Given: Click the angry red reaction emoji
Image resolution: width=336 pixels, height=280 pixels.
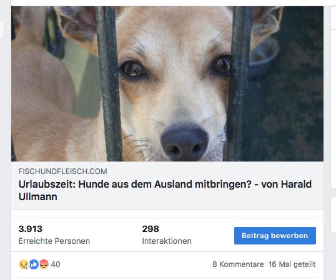Looking at the screenshot, I should coord(44,264).
